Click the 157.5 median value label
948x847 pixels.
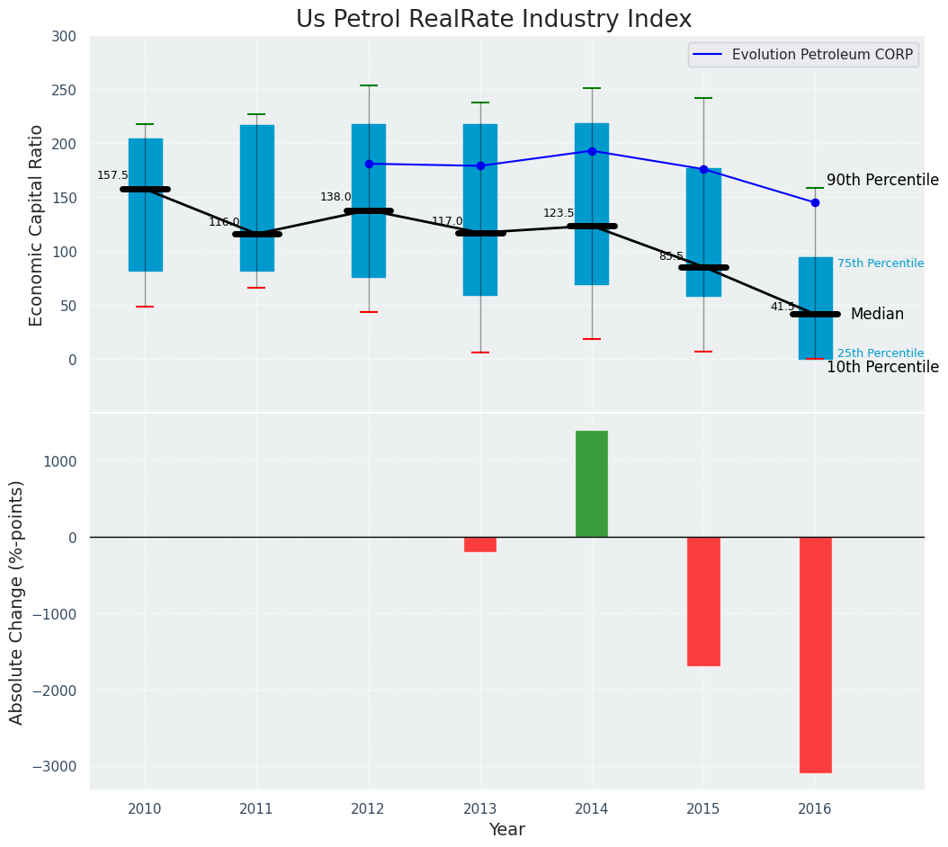point(112,175)
